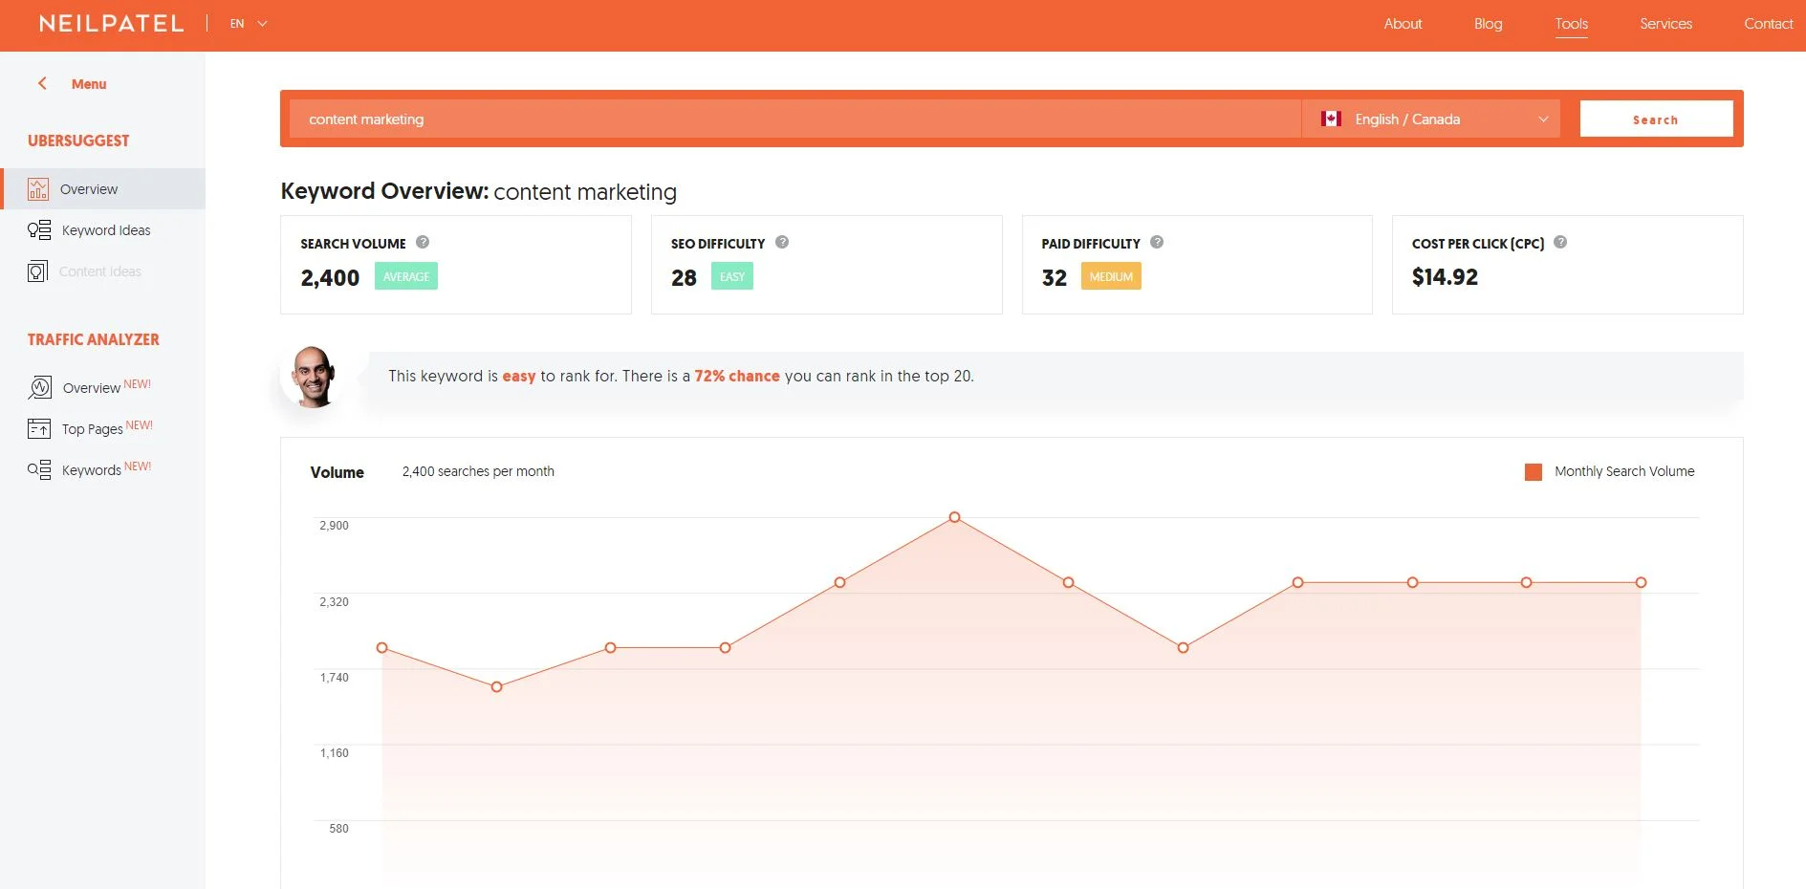Select Overview under Ubersuggest
The image size is (1806, 889).
pyautogui.click(x=89, y=189)
